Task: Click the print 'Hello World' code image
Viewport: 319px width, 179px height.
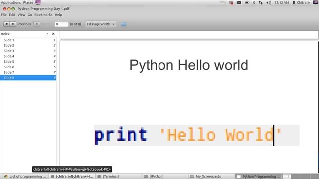Action: click(196, 135)
